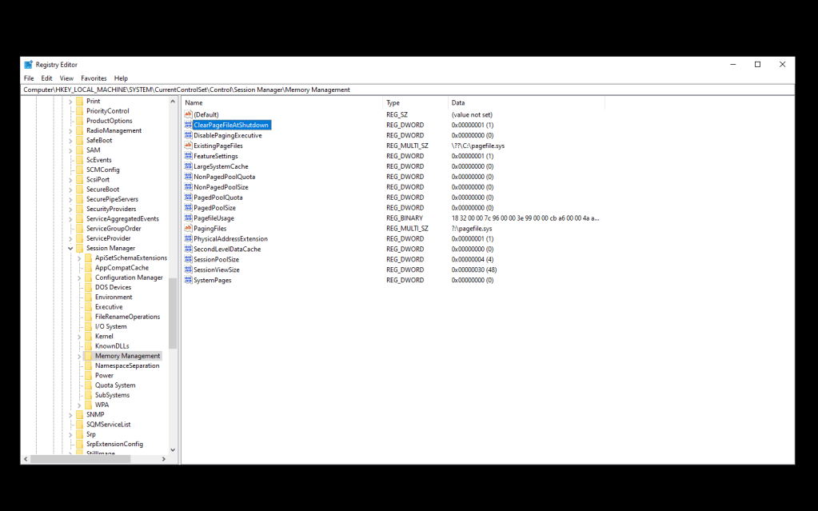The height and width of the screenshot is (511, 818).
Task: Click the (Default) string value icon
Action: tap(188, 115)
